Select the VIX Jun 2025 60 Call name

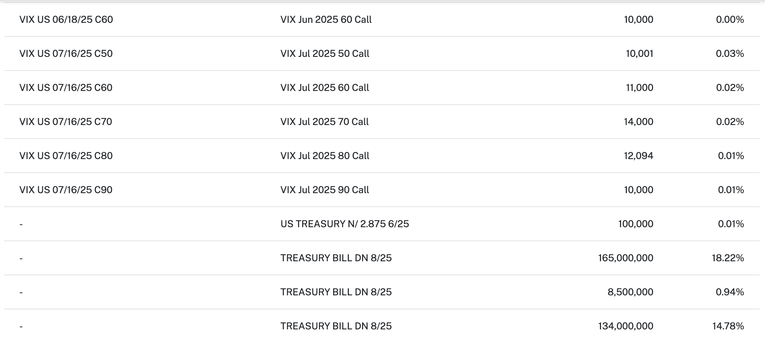pyautogui.click(x=326, y=19)
